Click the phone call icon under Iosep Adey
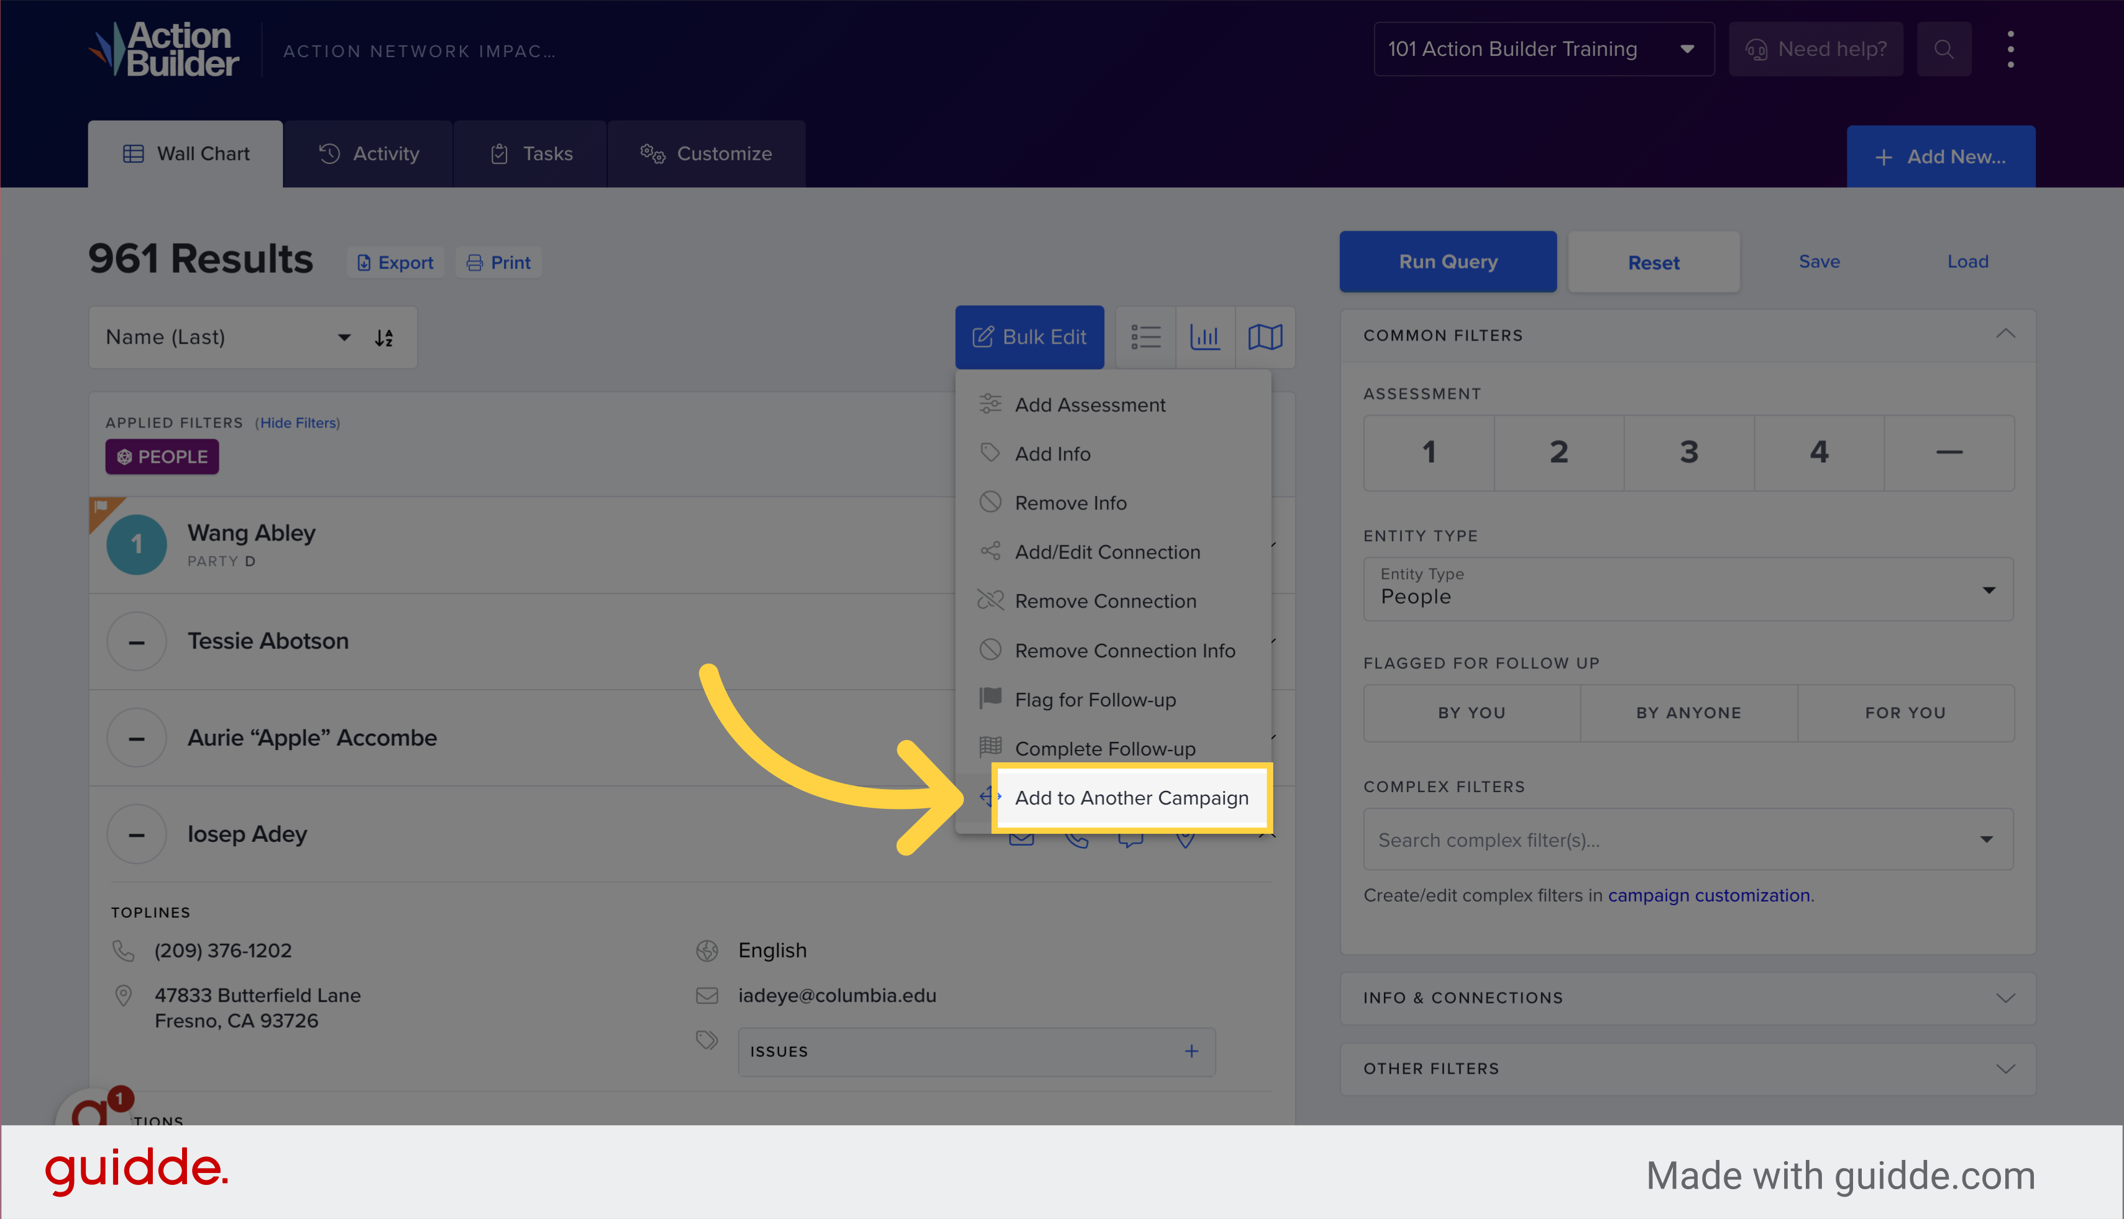The image size is (2124, 1219). pos(1077,838)
